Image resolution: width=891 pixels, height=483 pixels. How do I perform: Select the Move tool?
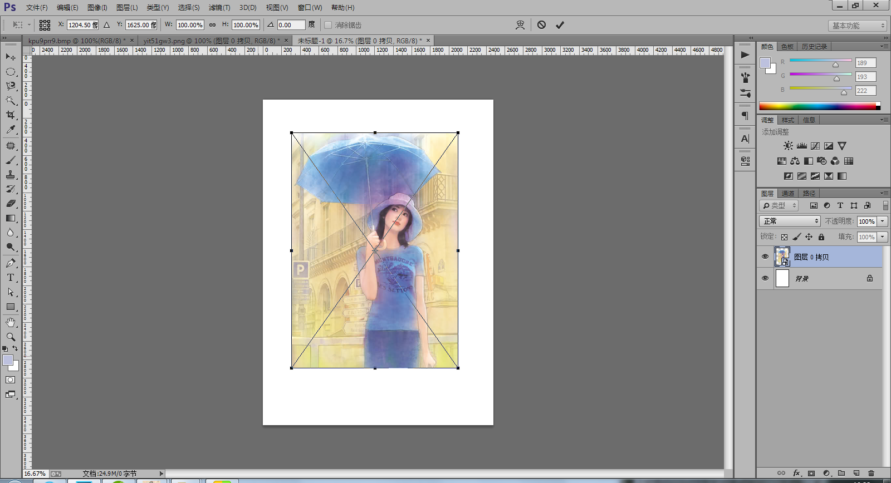pos(11,57)
